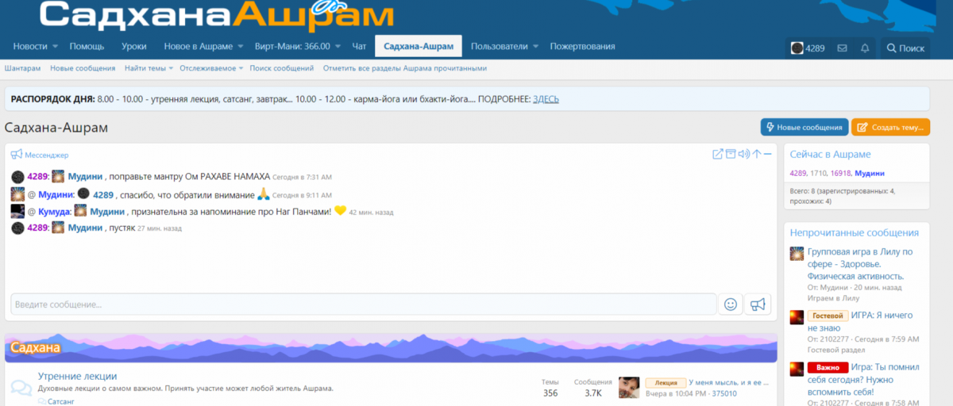953x406 pixels.
Task: Click the Создать тему button
Action: (x=890, y=128)
